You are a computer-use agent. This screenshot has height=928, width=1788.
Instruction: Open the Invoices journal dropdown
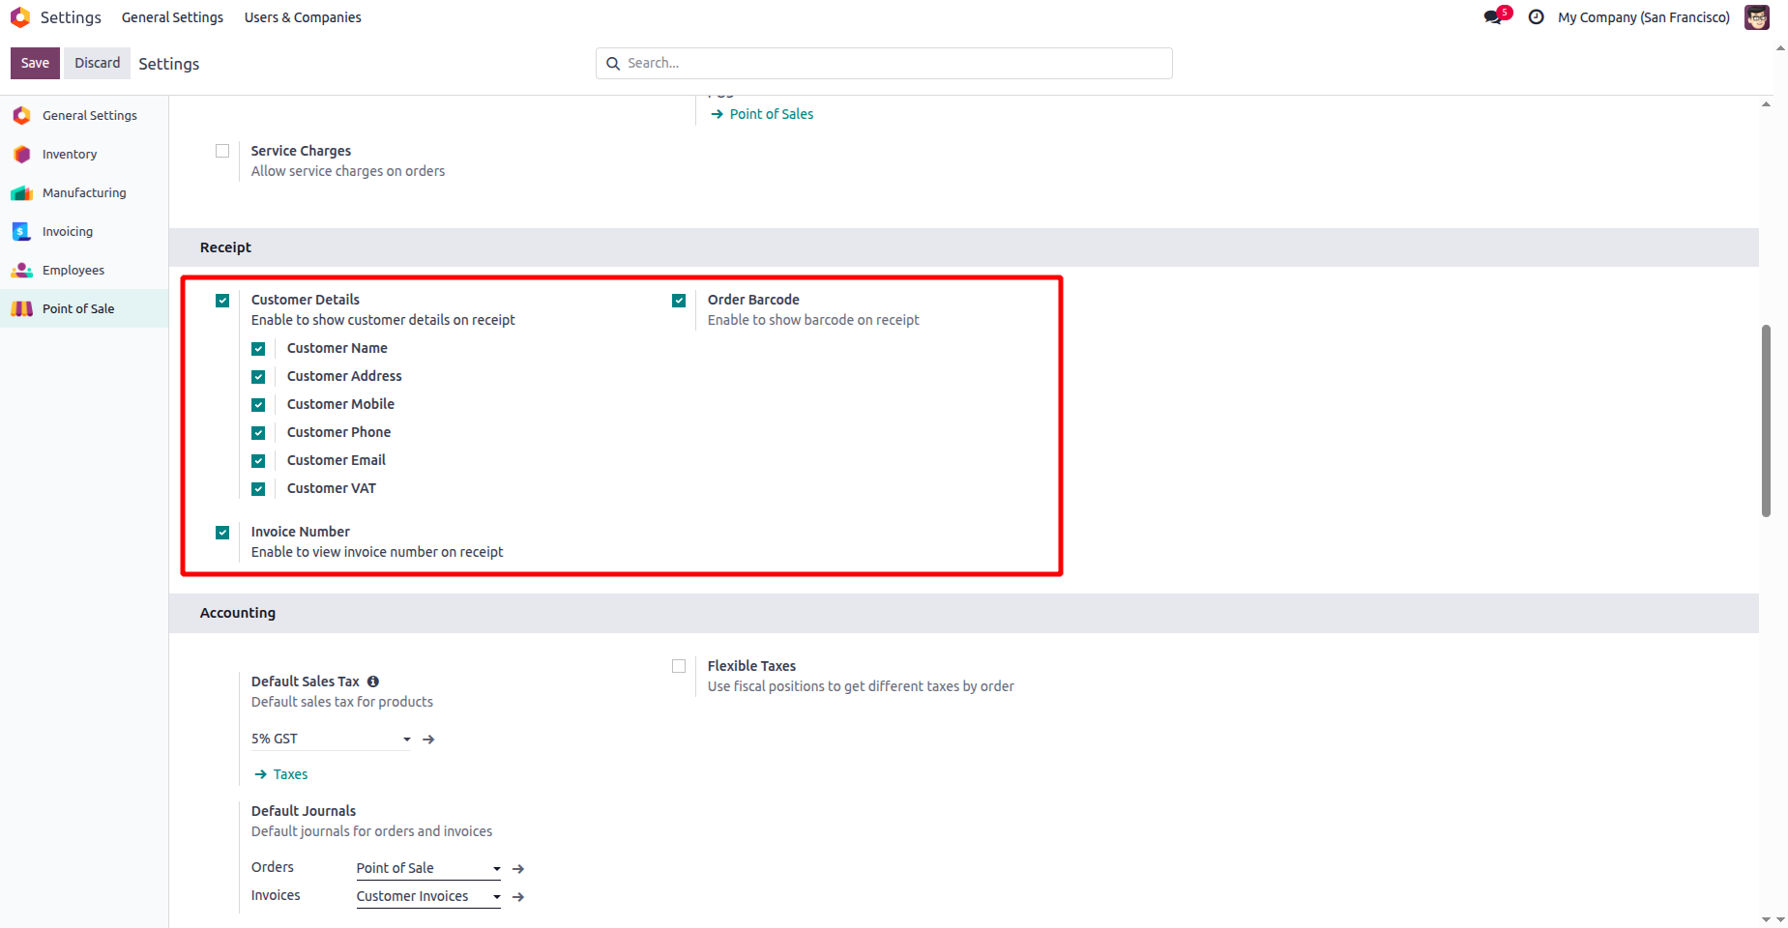click(496, 897)
